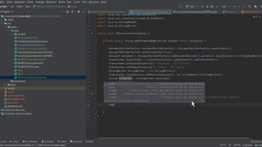The image size is (262, 147).
Task: Open the Project view dropdown
Action: click(7, 12)
